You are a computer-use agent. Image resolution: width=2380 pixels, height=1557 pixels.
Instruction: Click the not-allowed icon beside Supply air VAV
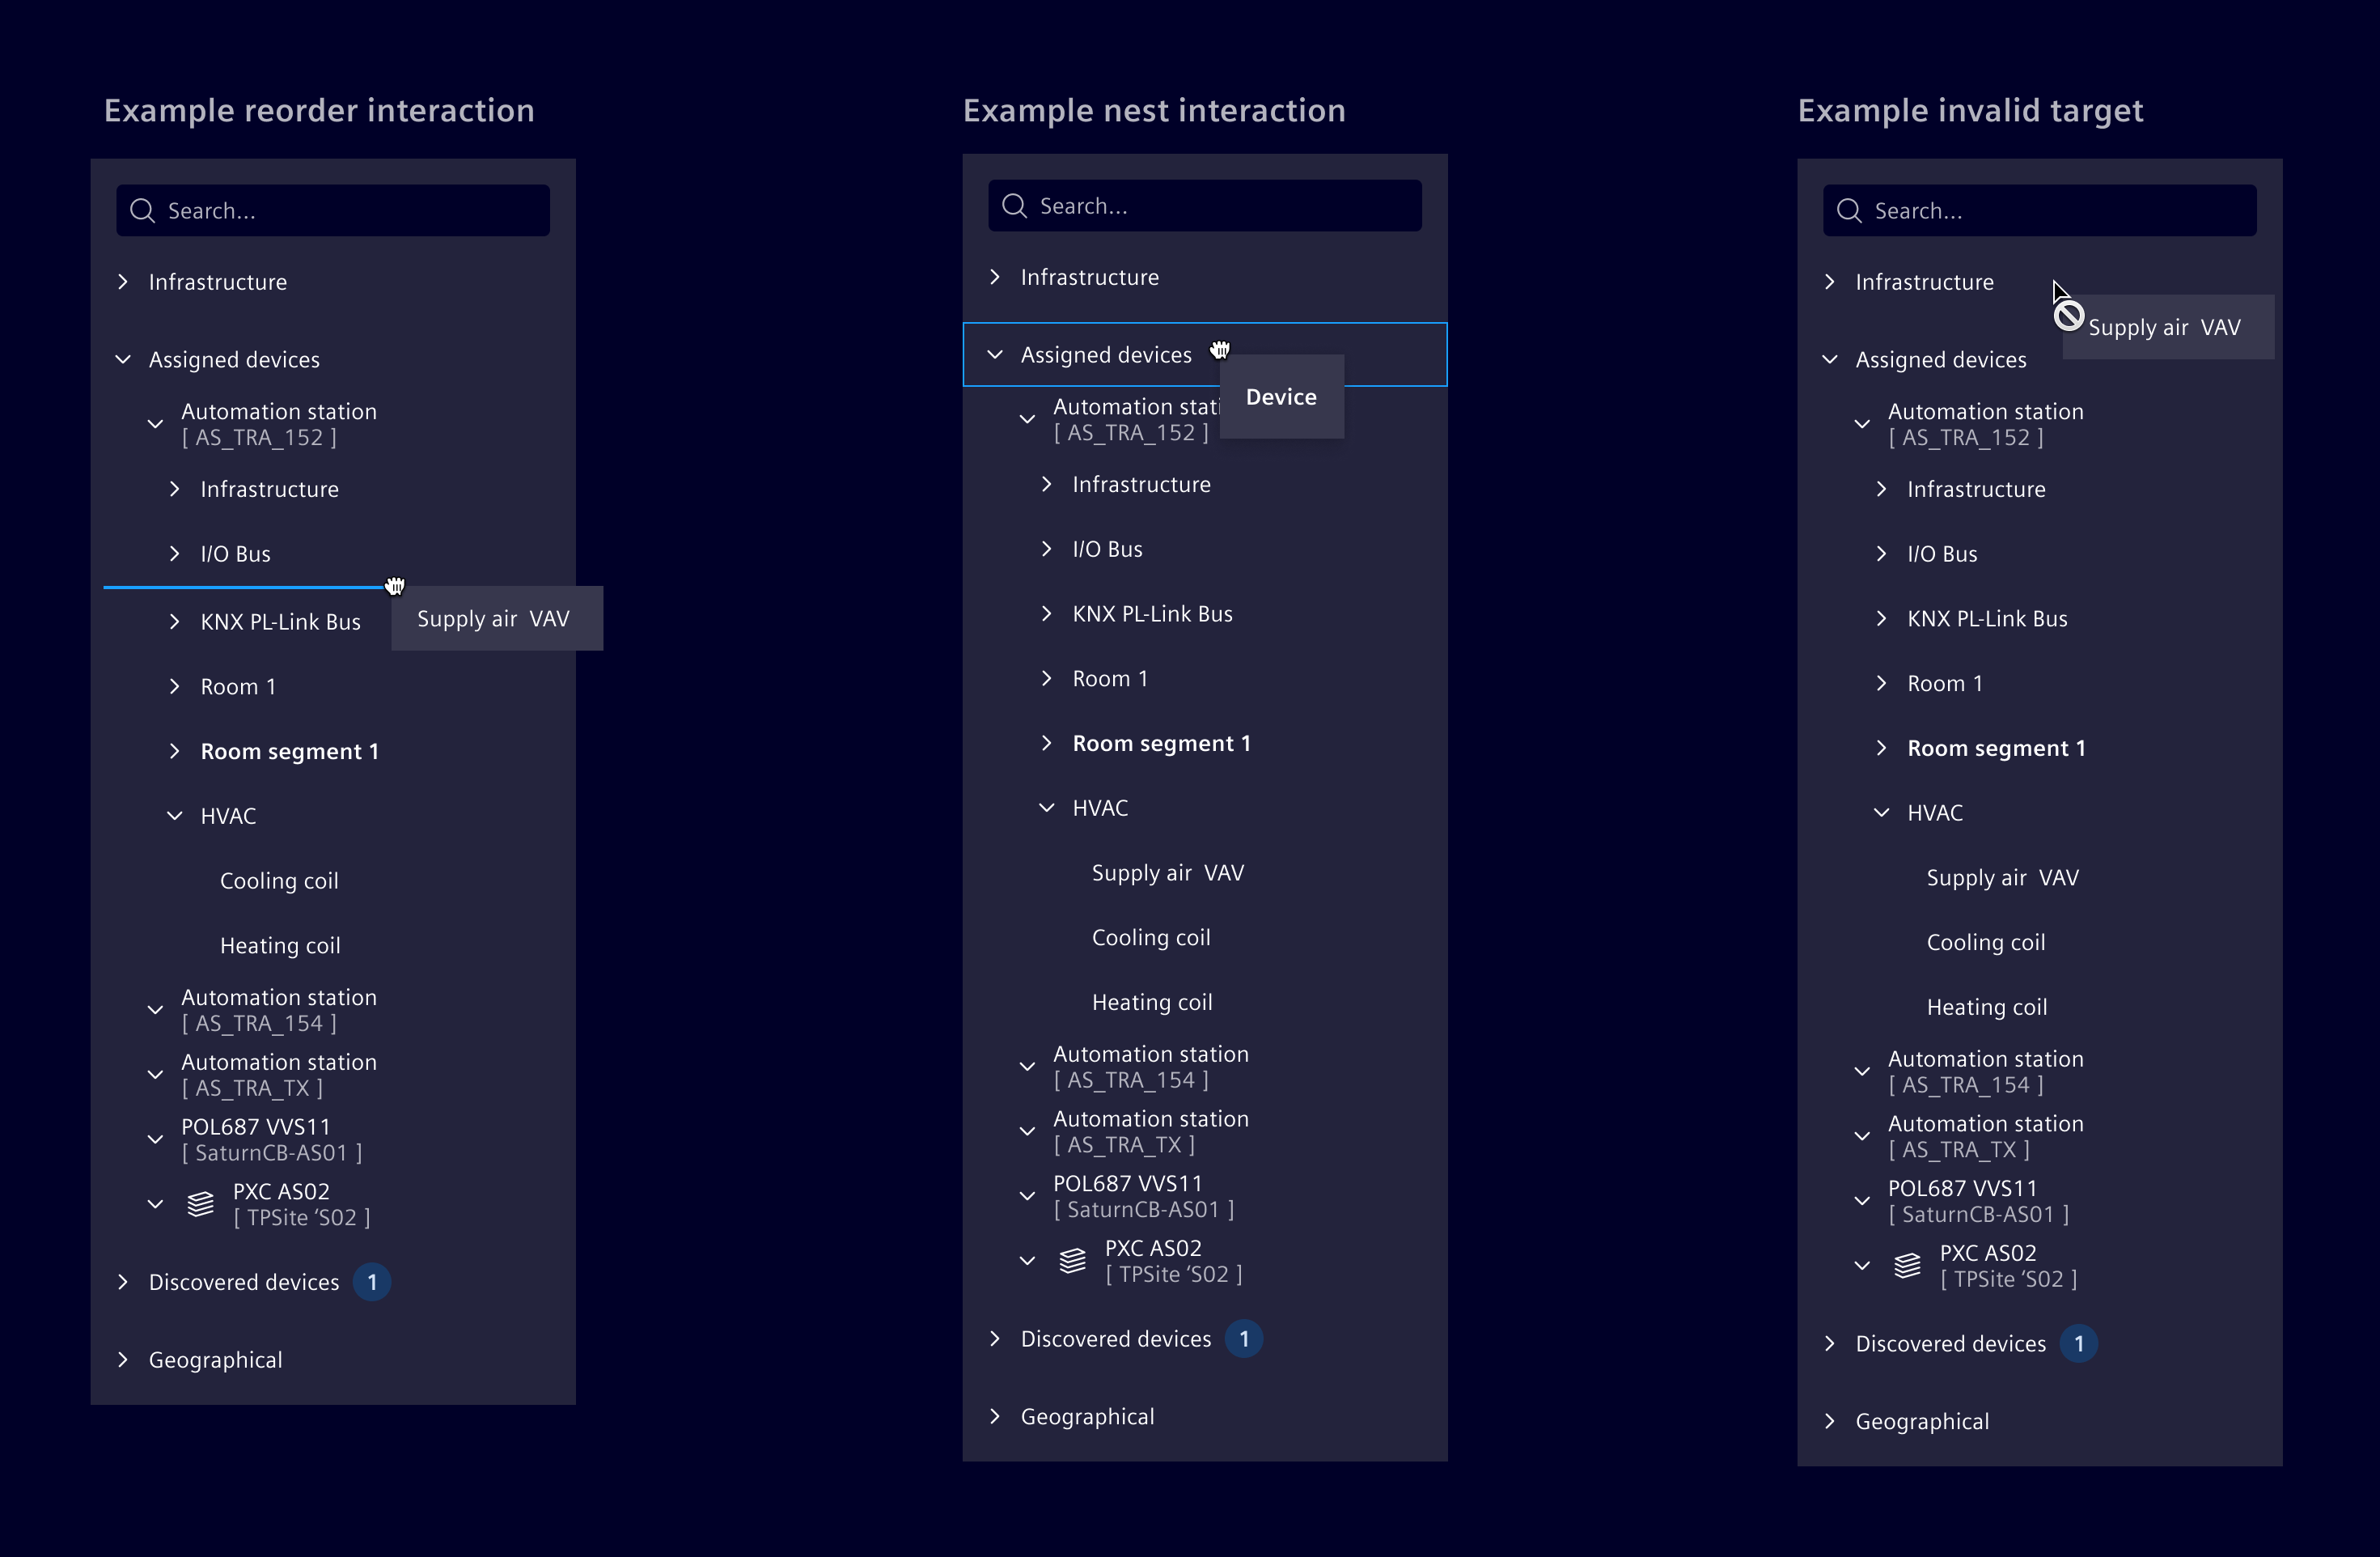tap(2068, 316)
